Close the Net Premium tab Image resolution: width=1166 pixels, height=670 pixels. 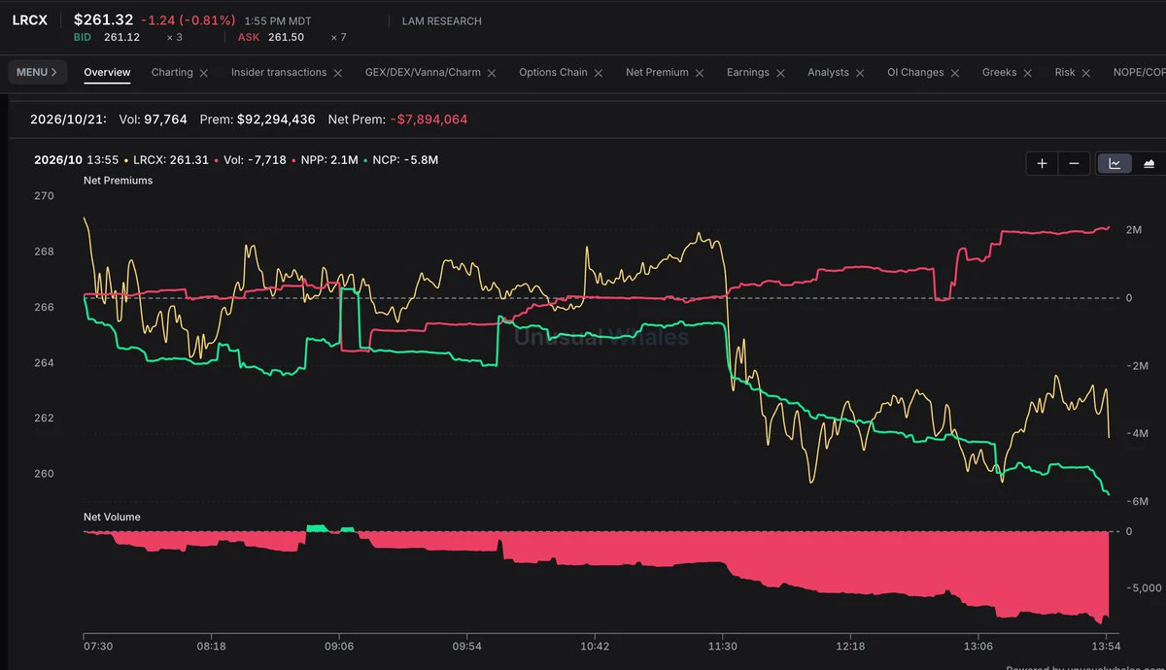(x=700, y=73)
